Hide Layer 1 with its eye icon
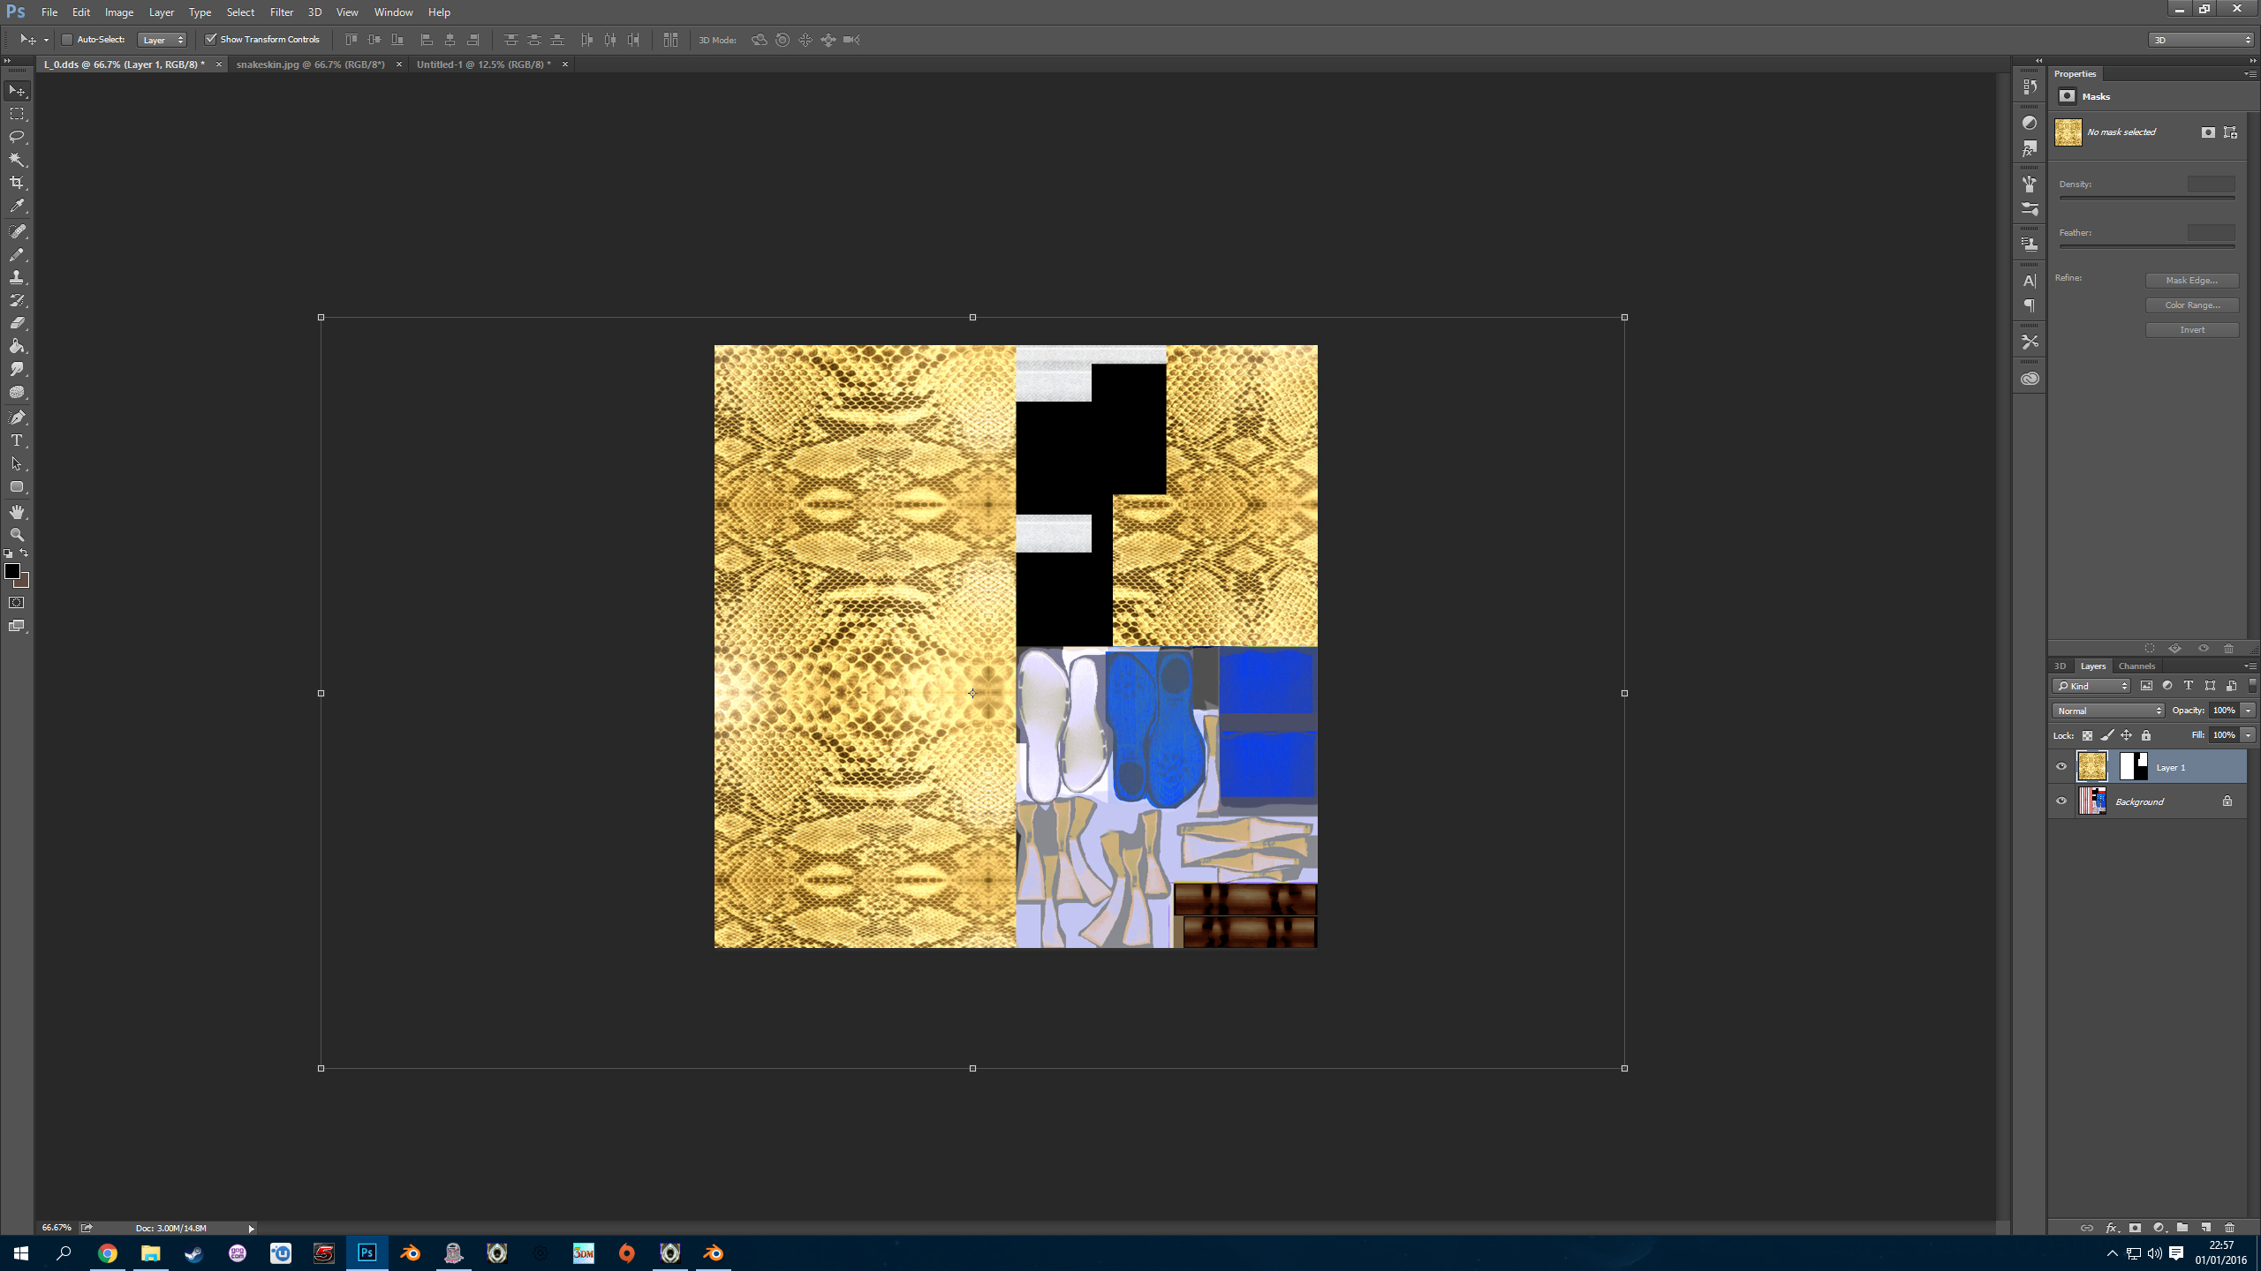Image resolution: width=2261 pixels, height=1271 pixels. [2061, 767]
